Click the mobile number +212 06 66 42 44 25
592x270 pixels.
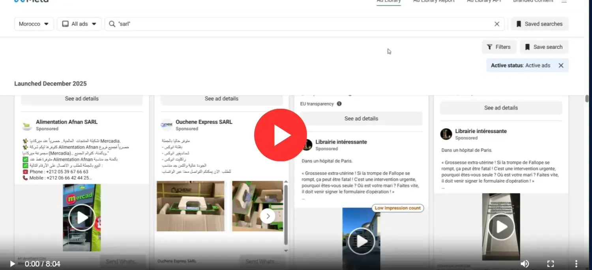point(69,178)
